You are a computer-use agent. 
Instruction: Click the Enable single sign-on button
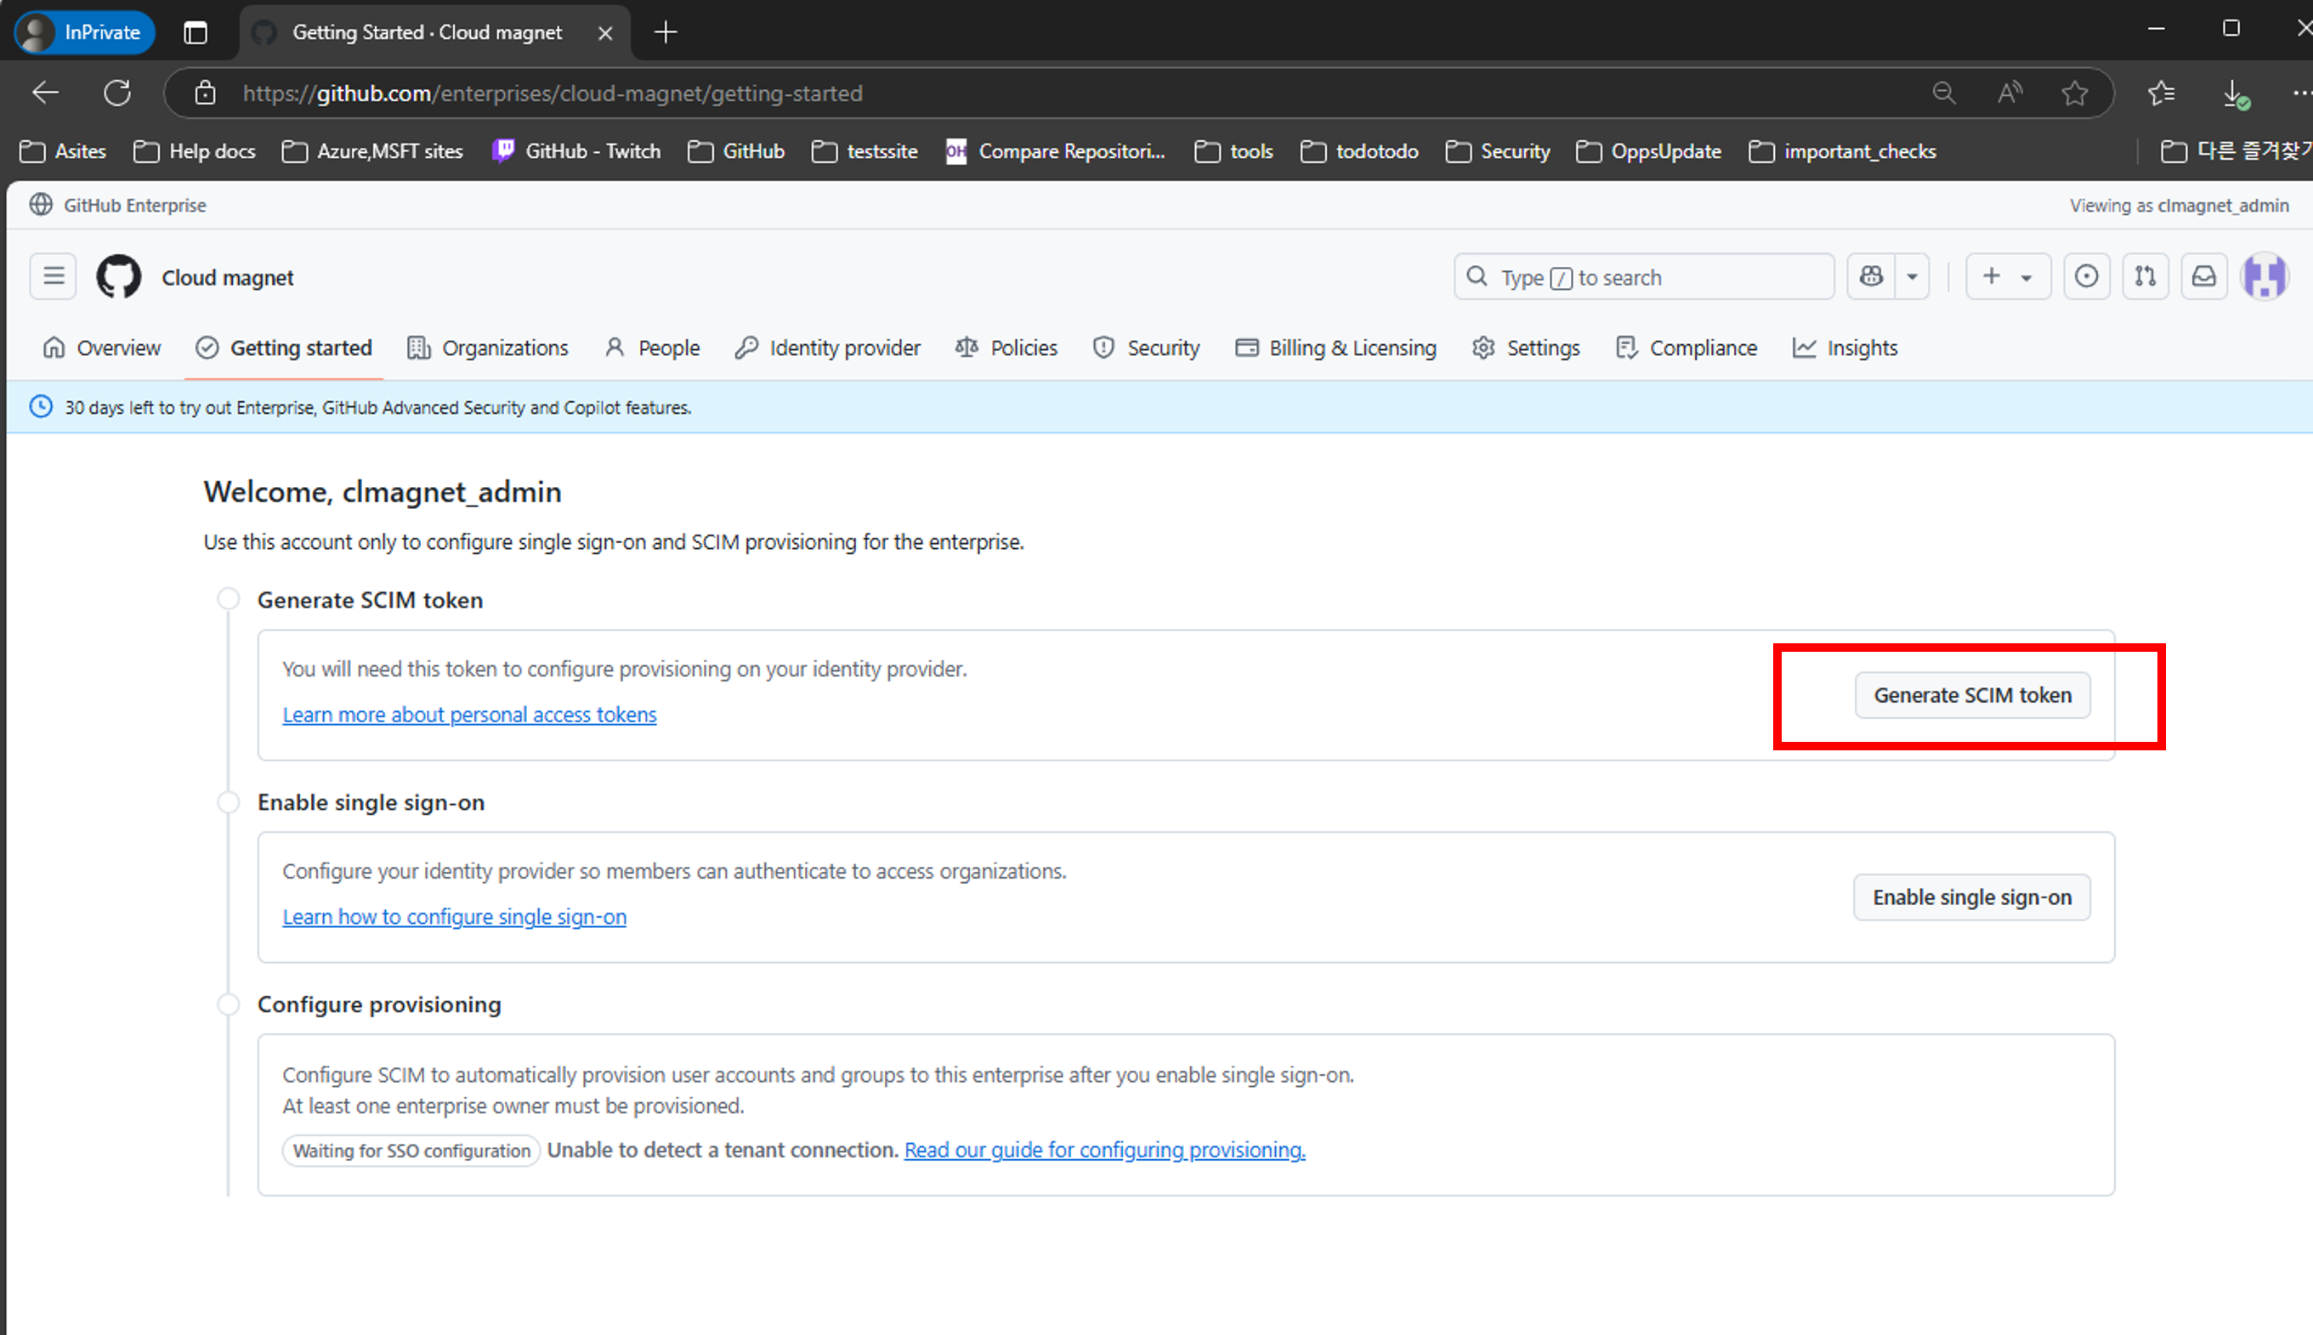(1972, 897)
